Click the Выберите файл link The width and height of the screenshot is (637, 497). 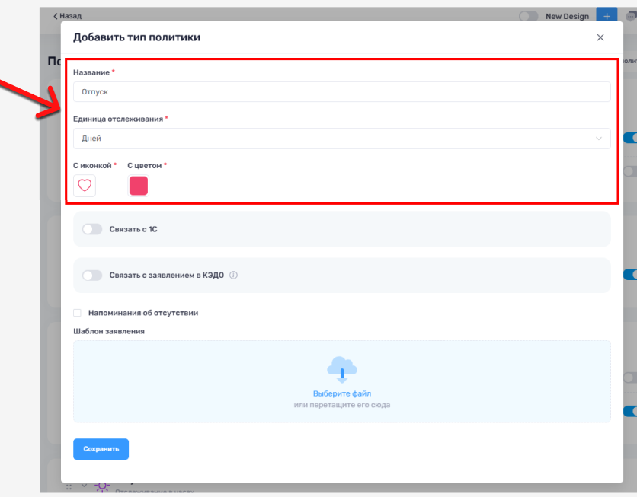342,393
